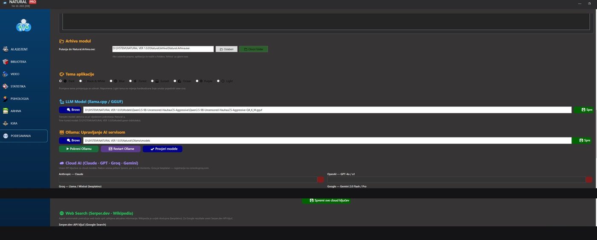Image resolution: width=597 pixels, height=240 pixels.
Task: Select the Sunset theme radio button
Action: click(152, 81)
